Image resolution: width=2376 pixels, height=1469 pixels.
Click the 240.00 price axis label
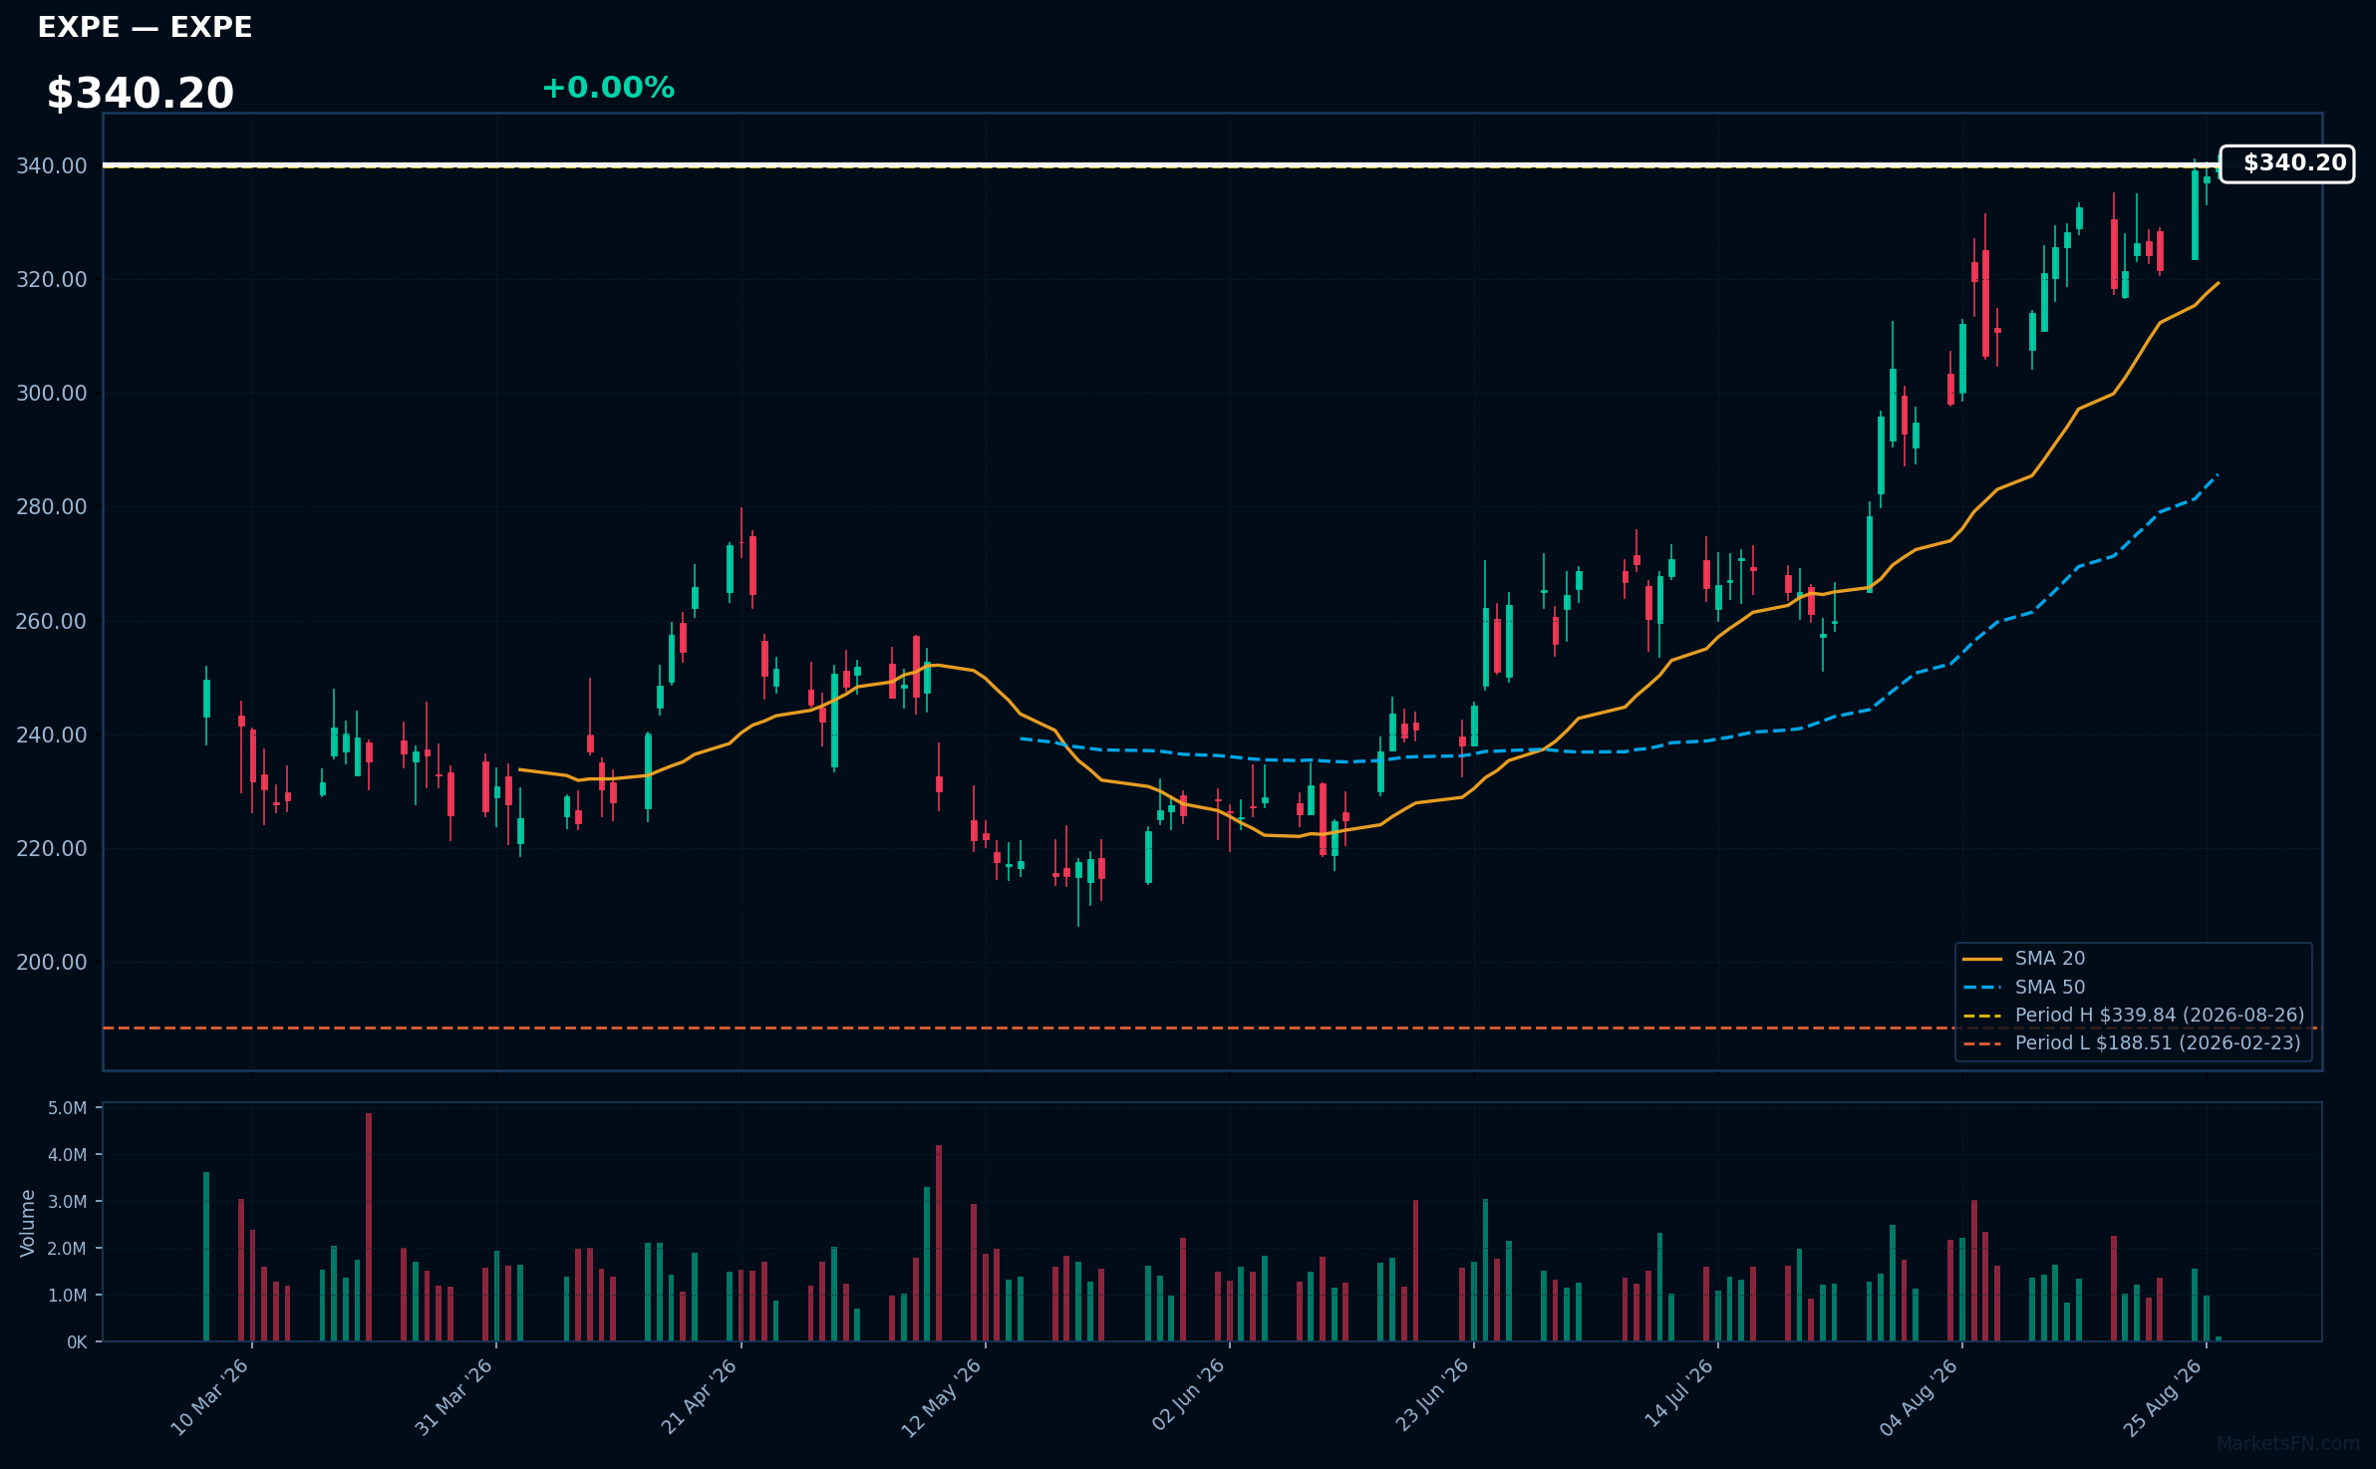52,735
